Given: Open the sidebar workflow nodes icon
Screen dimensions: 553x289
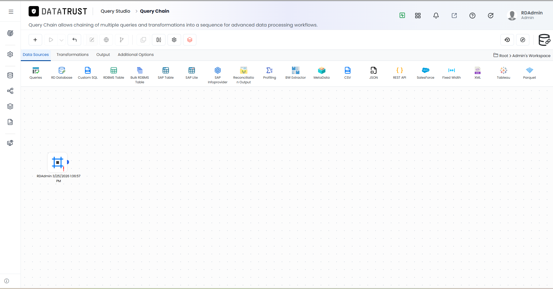Looking at the screenshot, I should (x=10, y=91).
